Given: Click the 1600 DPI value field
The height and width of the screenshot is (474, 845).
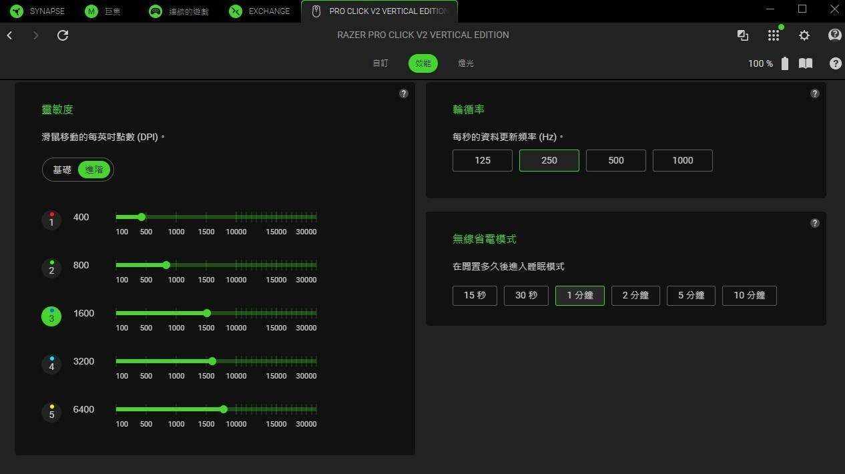Looking at the screenshot, I should (83, 313).
